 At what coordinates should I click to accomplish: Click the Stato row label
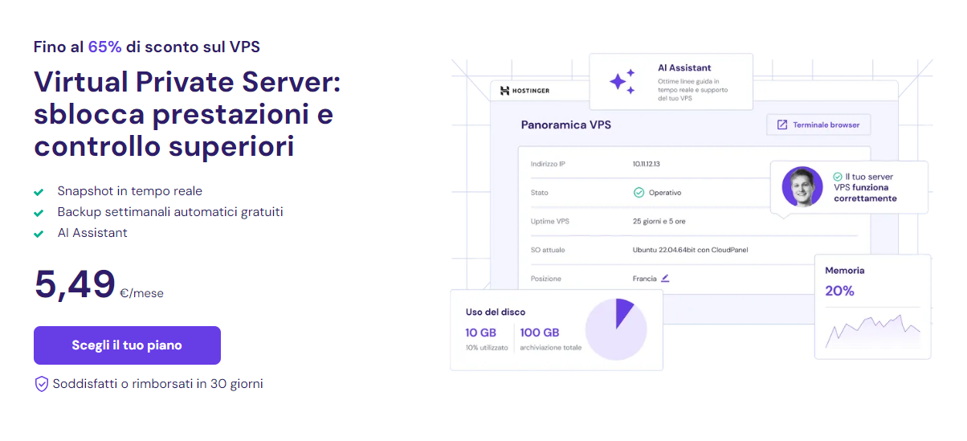click(x=540, y=193)
